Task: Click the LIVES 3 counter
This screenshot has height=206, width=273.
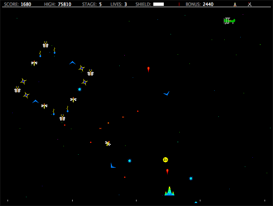Action: point(118,4)
